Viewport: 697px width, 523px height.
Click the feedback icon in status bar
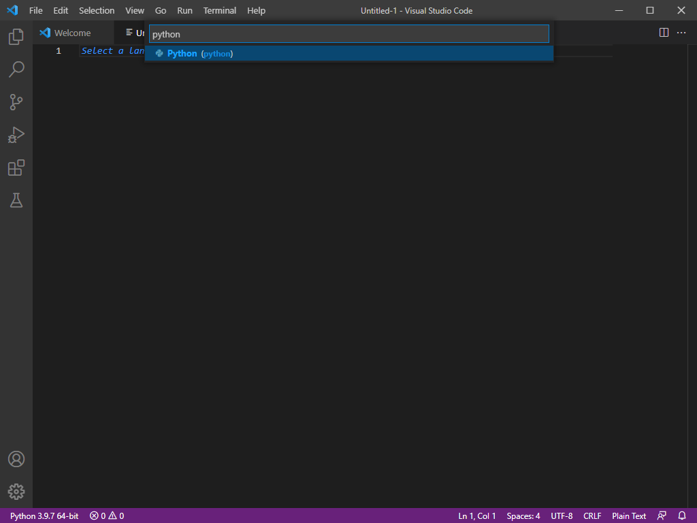pos(662,516)
